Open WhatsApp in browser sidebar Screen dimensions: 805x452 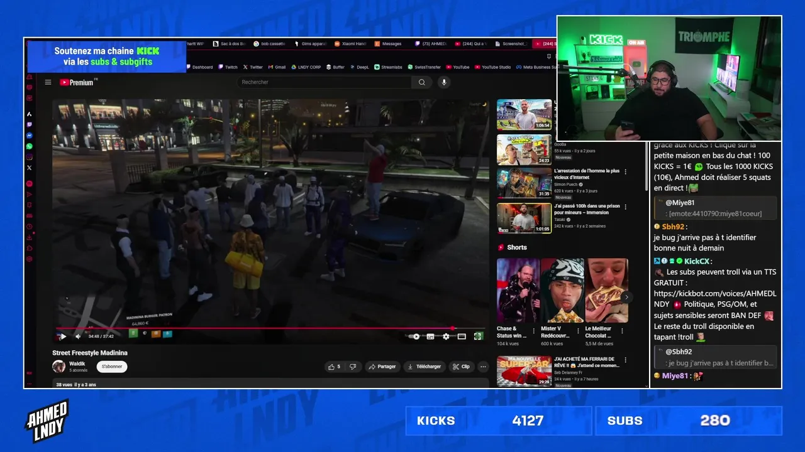tap(29, 146)
